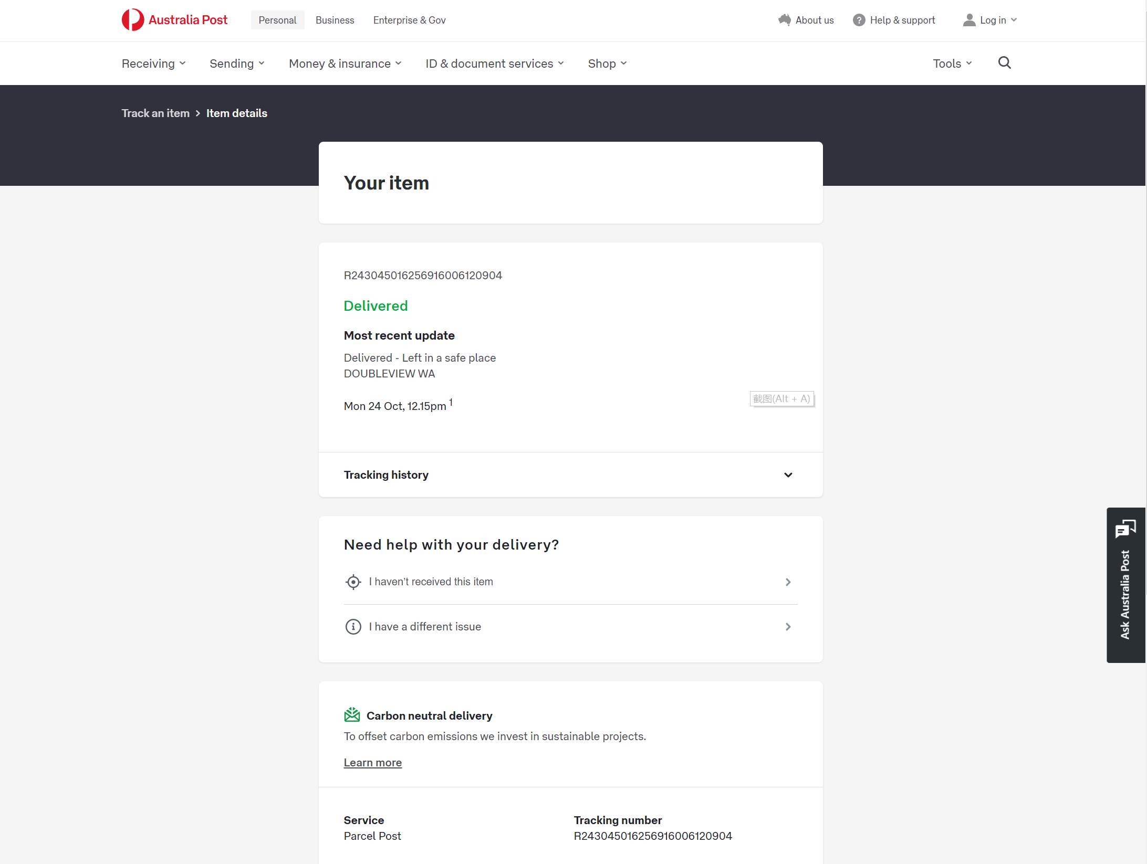1147x864 pixels.
Task: Expand the Money & insurance menu
Action: 345,64
